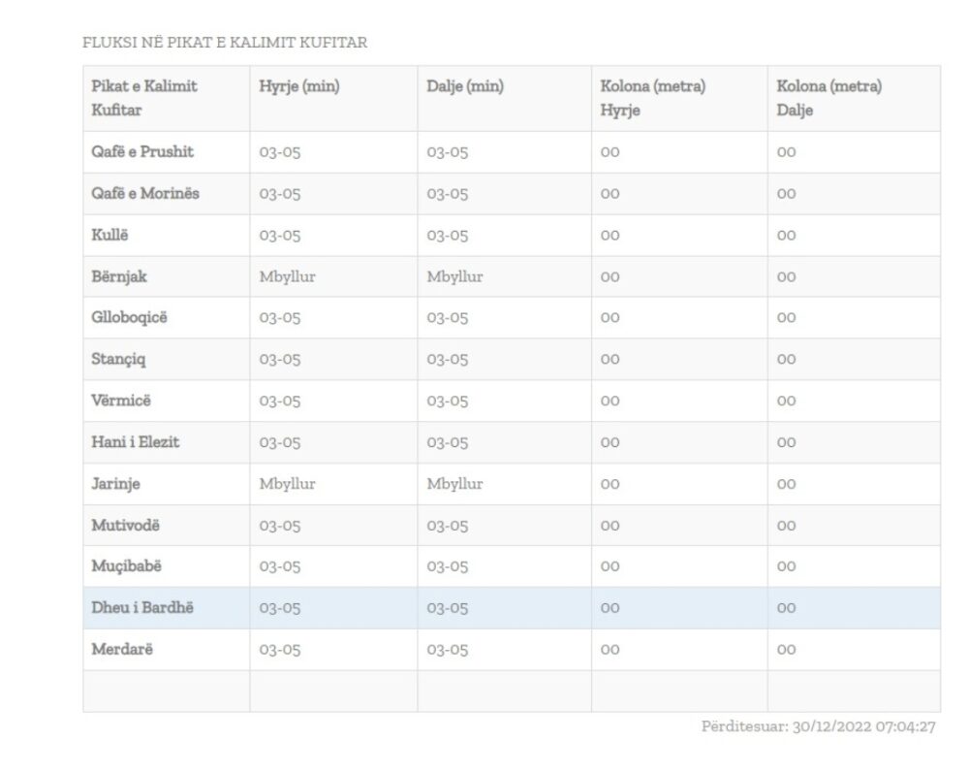
Task: Click the Përditesuar timestamp text
Action: tap(818, 726)
